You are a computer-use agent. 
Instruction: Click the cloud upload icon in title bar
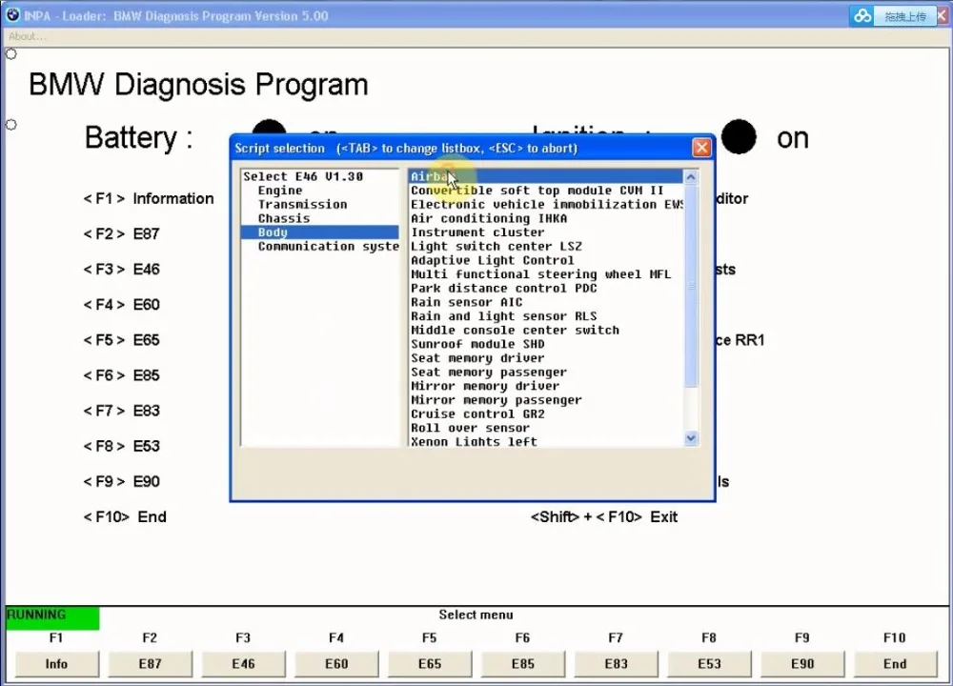coord(862,16)
